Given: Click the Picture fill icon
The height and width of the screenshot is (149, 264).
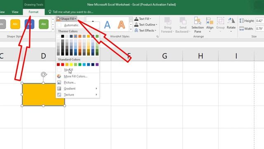Looking at the screenshot, I should [x=59, y=82].
